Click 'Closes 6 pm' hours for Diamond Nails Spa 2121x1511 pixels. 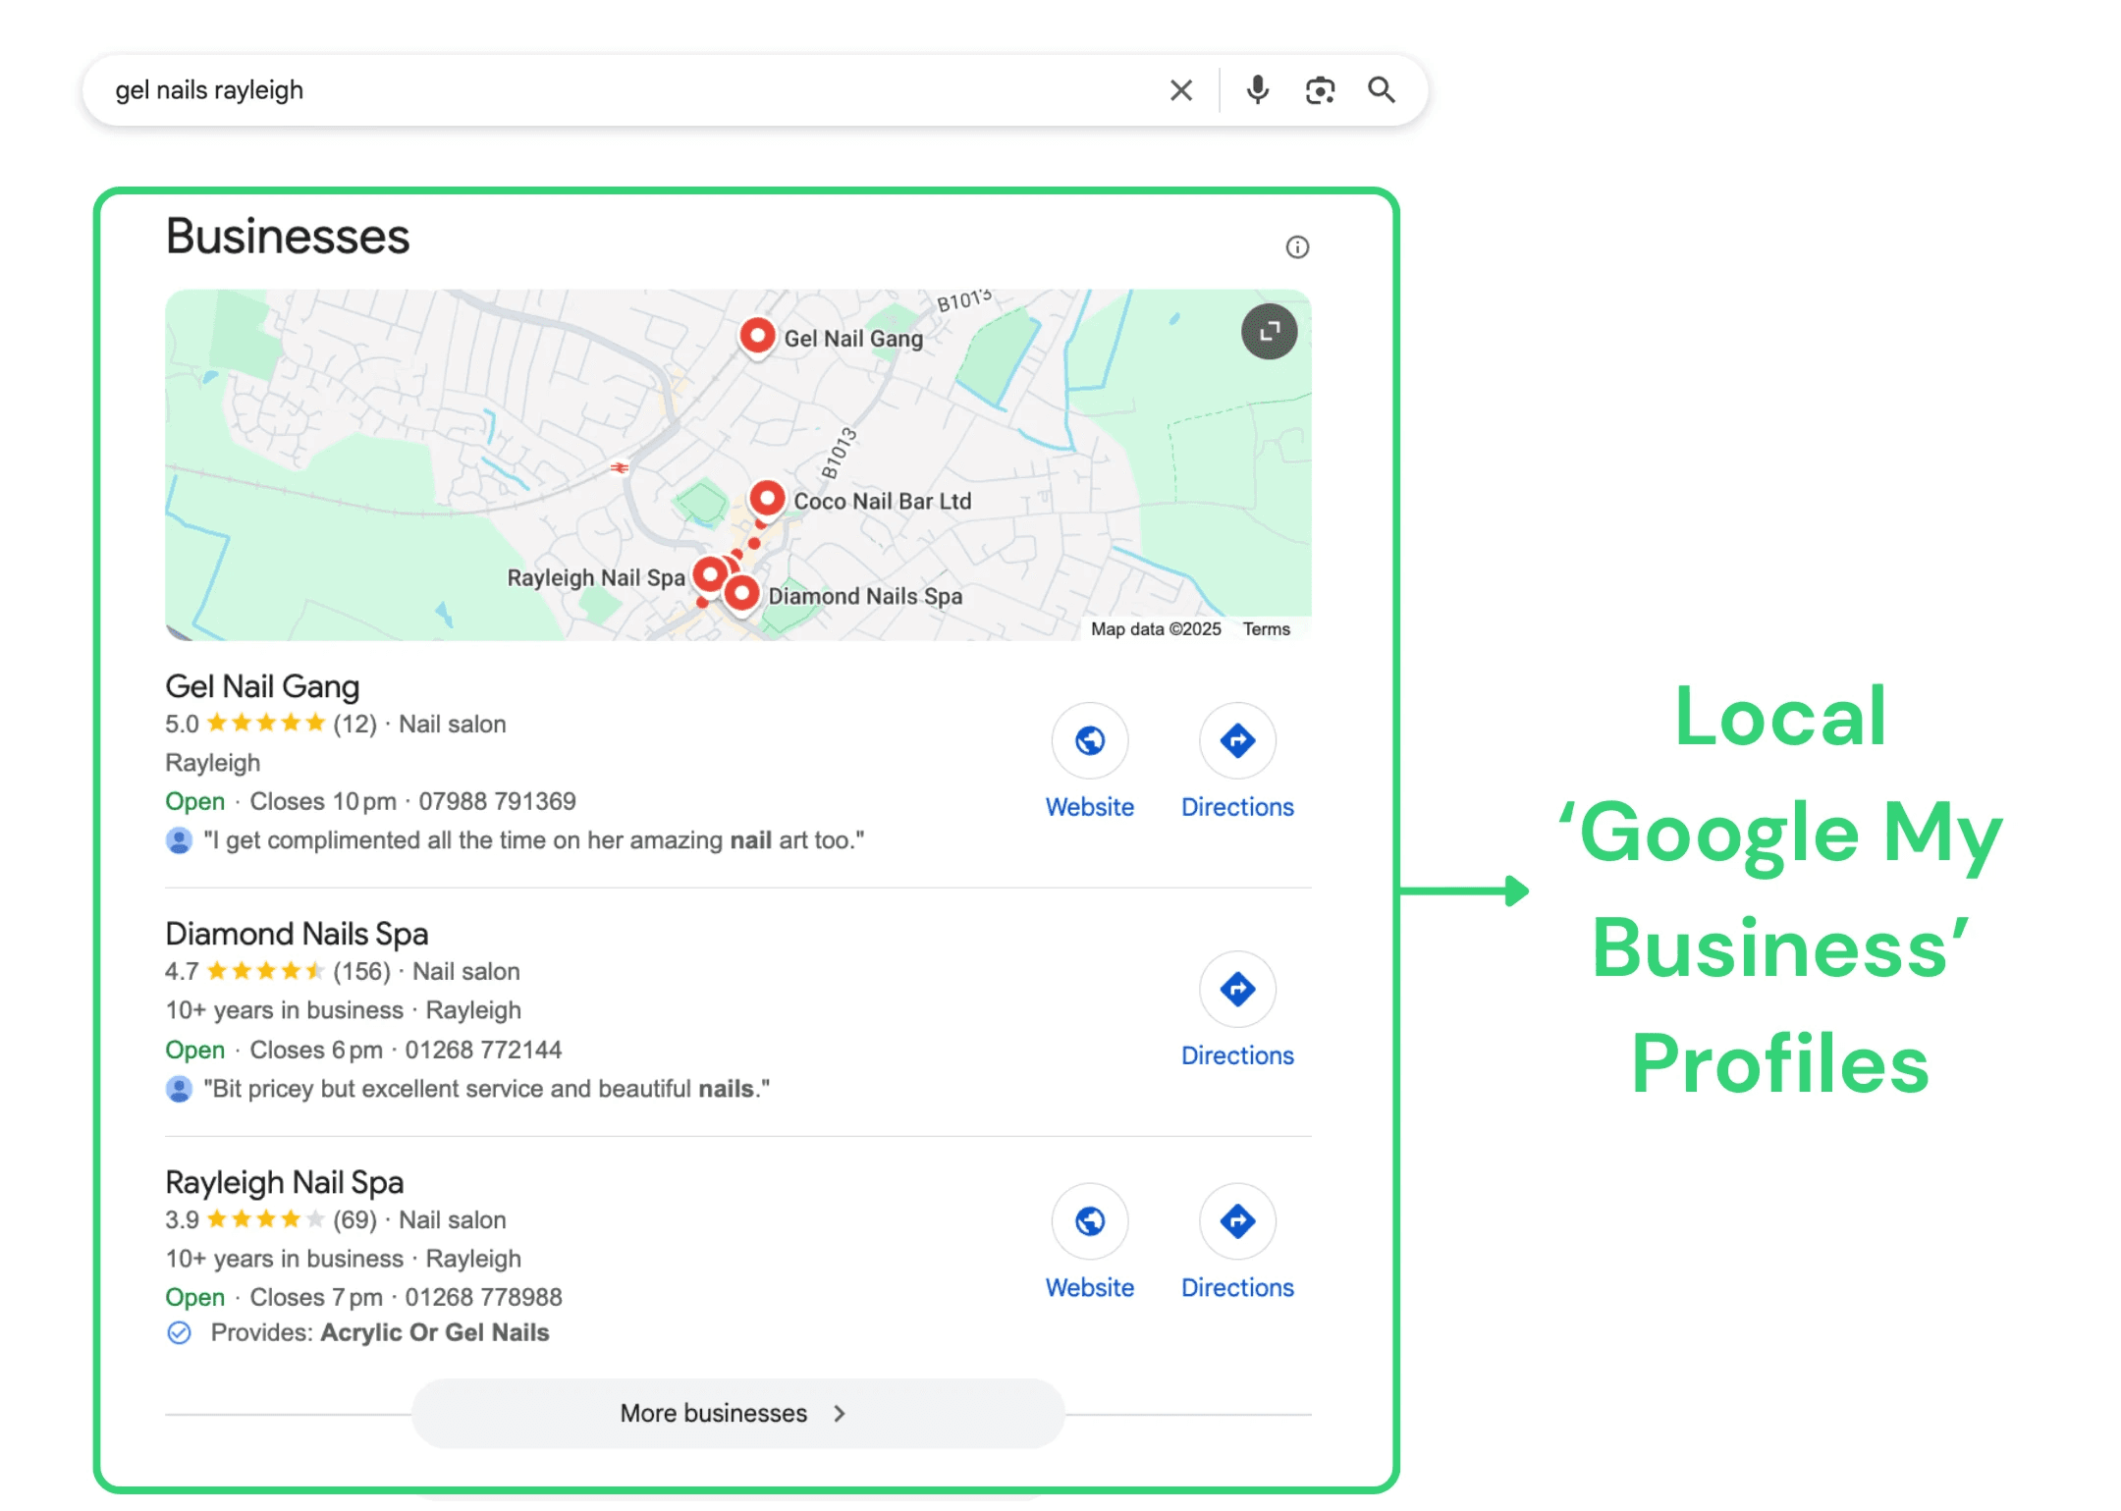click(316, 1050)
